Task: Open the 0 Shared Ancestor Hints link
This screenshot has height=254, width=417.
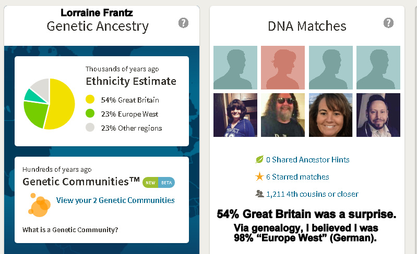Action: pos(307,160)
